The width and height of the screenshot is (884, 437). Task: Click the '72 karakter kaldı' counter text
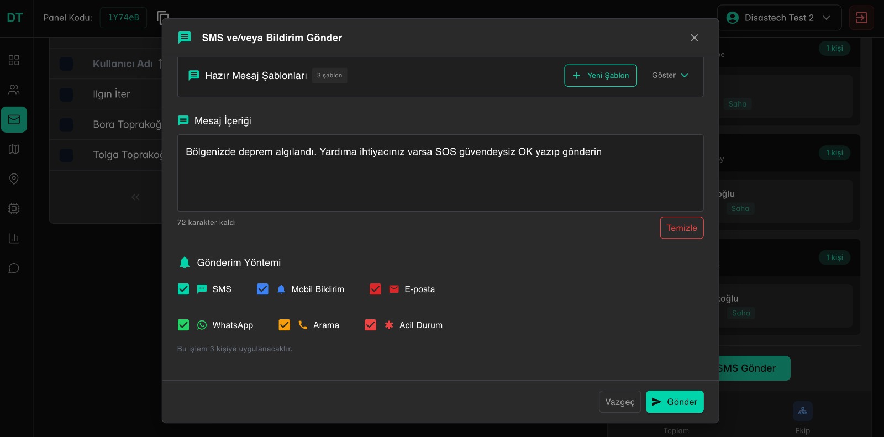[207, 223]
